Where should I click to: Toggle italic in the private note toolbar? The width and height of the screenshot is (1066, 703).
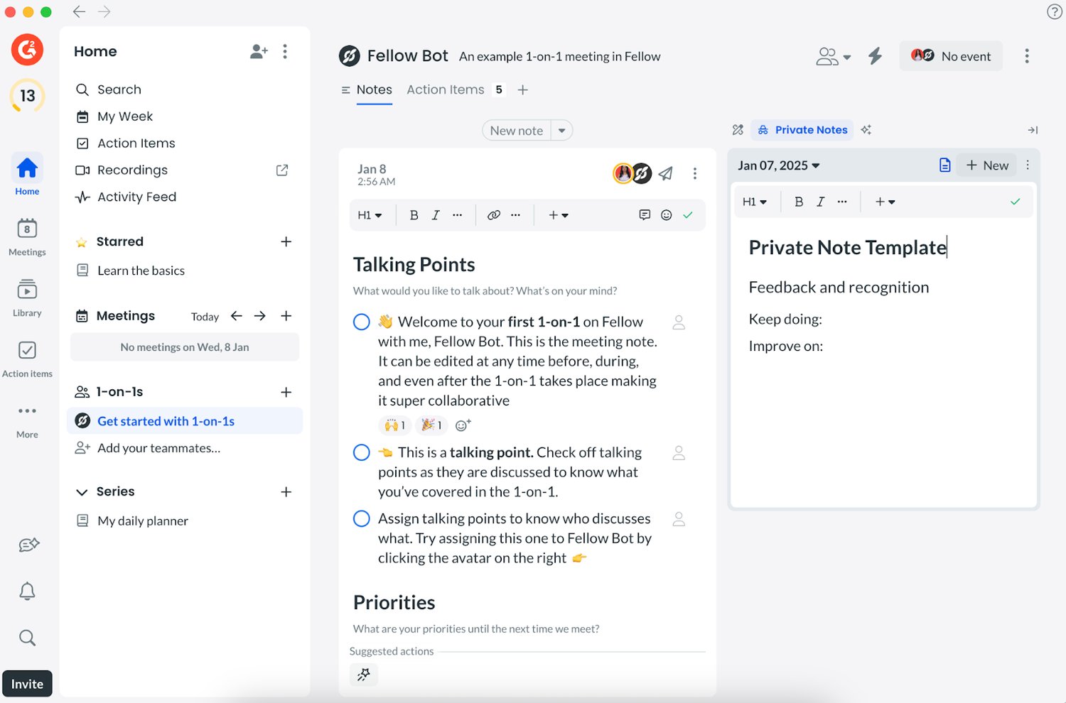(x=821, y=202)
